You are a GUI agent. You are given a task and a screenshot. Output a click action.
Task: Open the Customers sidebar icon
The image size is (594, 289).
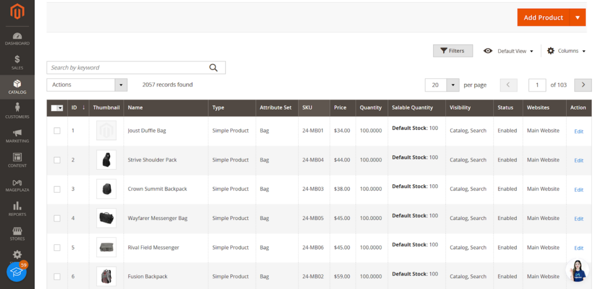click(x=17, y=111)
